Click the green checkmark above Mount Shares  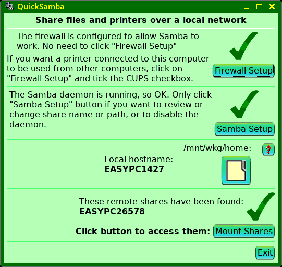261,207
